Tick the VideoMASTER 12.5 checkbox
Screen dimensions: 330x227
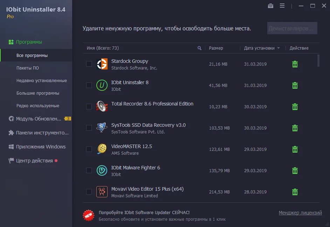point(89,149)
